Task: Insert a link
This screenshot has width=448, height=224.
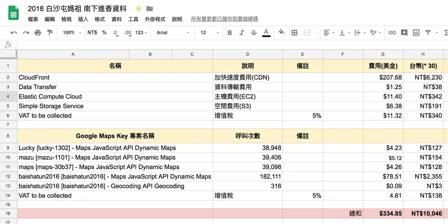Action: [x=392, y=32]
